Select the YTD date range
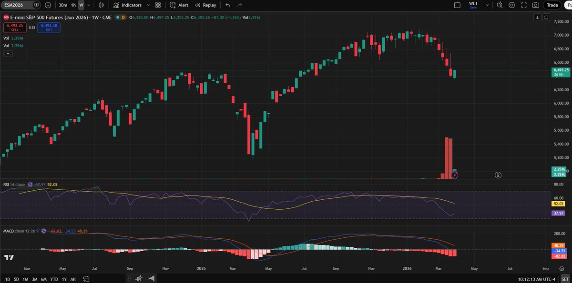 click(x=54, y=279)
